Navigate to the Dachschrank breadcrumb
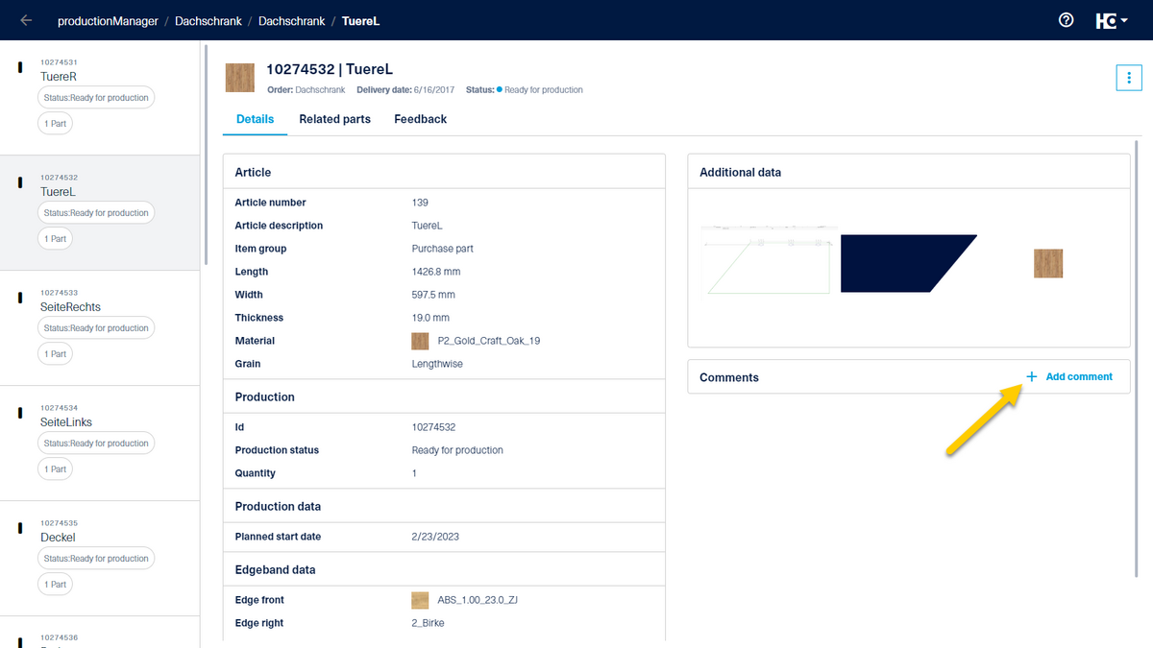This screenshot has height=648, width=1153. [209, 19]
